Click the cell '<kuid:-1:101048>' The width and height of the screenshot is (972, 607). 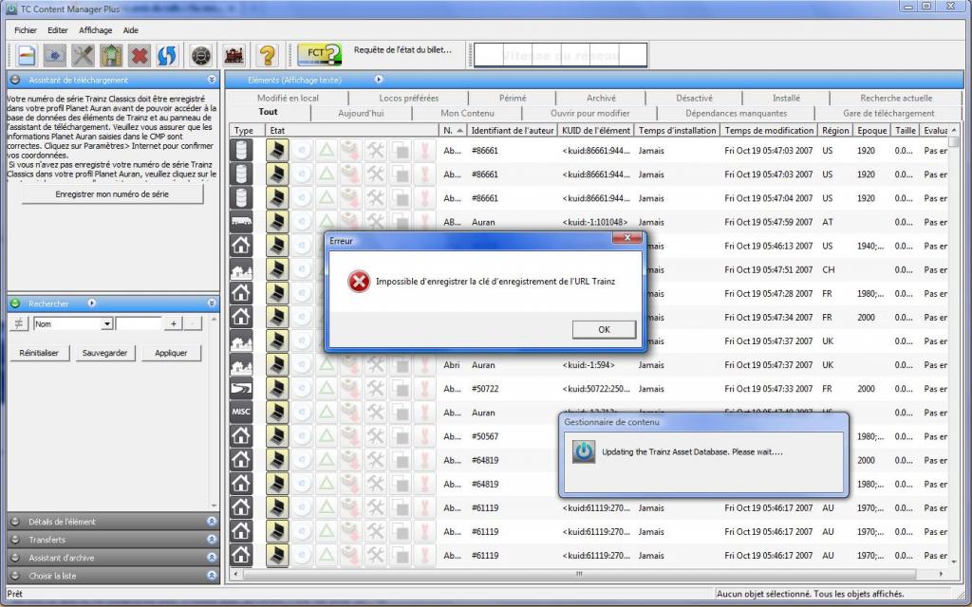(x=595, y=222)
